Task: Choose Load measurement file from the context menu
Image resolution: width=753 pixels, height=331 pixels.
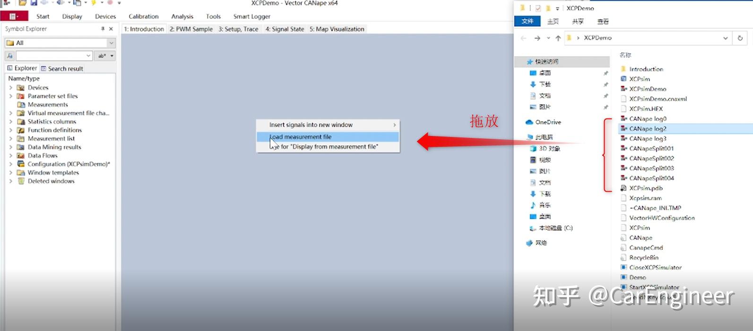Action: pos(328,136)
